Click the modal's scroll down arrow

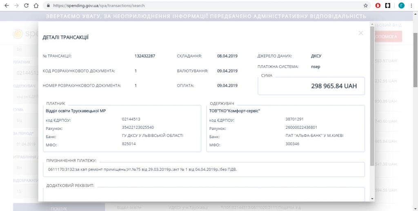pos(372,199)
